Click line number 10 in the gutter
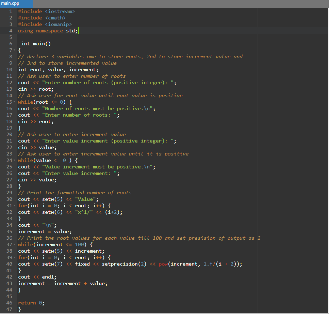 (9, 70)
